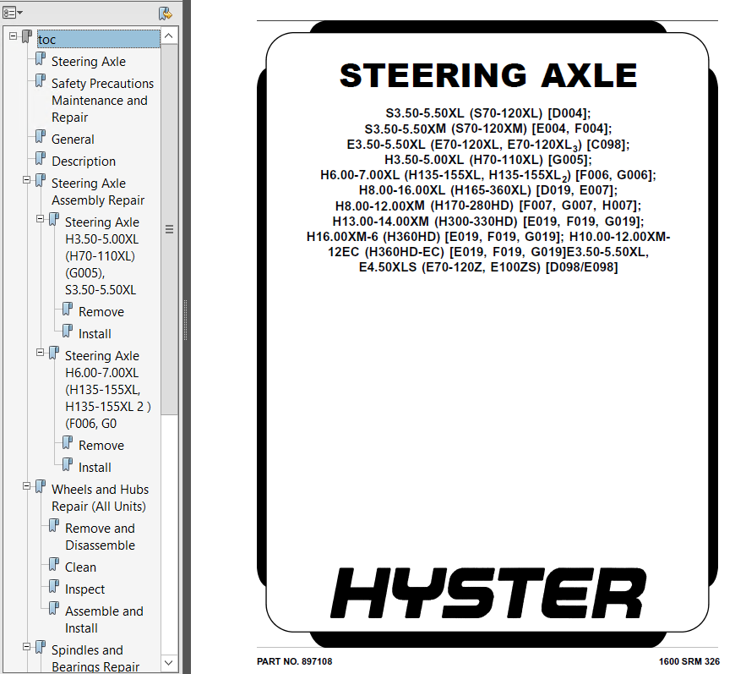
Task: Collapse the Steering Axle H6.00-7.00XL node
Action: (x=41, y=353)
